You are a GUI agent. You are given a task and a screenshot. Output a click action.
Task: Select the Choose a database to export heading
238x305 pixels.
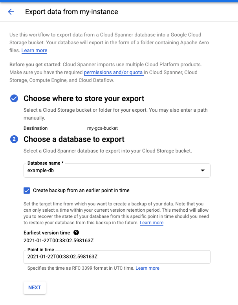pos(74,139)
